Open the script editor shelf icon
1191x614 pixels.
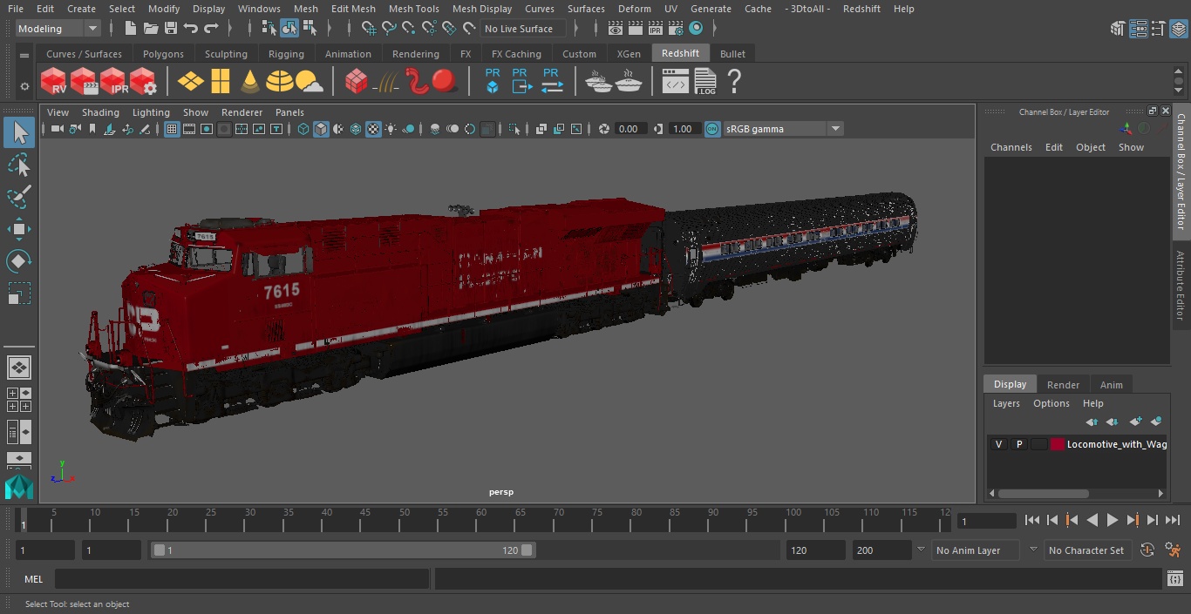675,82
